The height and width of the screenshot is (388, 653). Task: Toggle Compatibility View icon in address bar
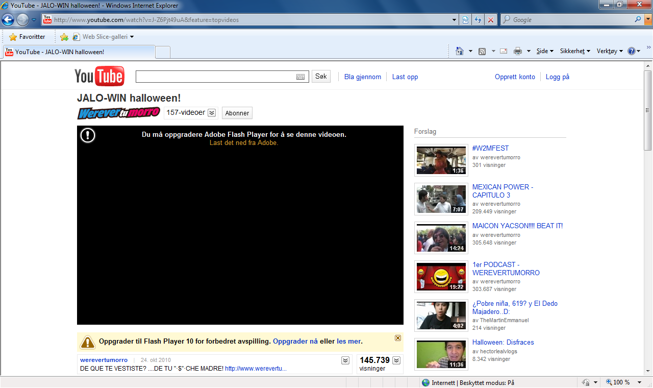coord(466,20)
